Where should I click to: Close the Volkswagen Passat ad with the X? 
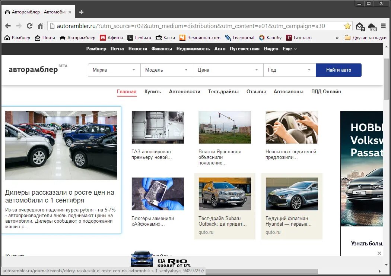pyautogui.click(x=379, y=253)
